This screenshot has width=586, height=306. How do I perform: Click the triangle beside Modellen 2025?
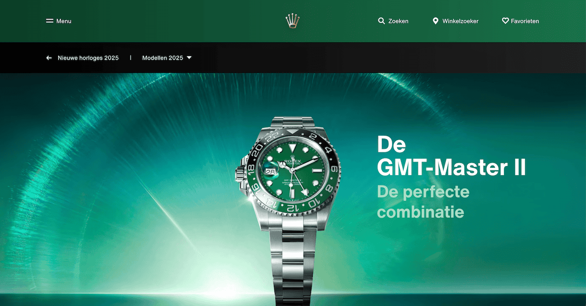click(189, 58)
